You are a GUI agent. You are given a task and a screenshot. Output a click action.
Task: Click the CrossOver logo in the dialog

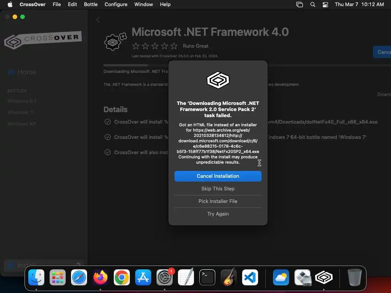click(218, 80)
